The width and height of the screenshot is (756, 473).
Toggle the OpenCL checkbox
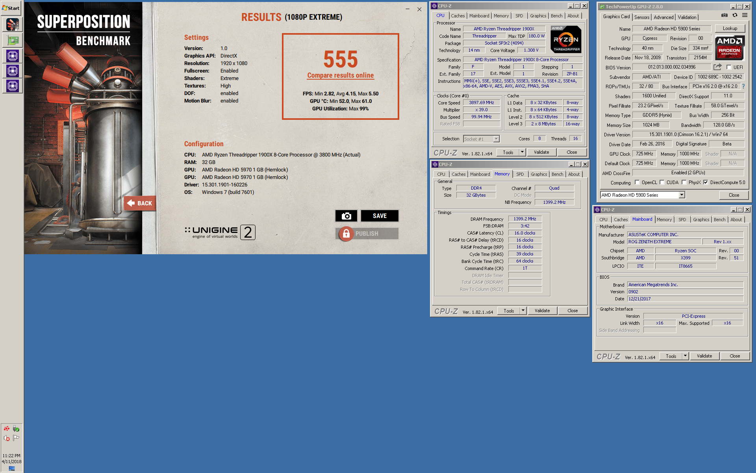tap(637, 182)
